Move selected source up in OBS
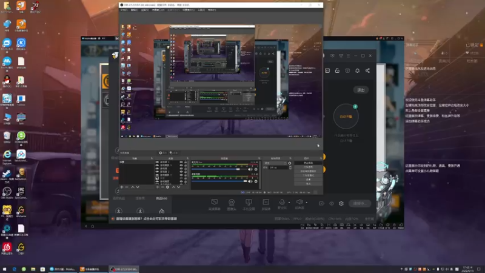Screen dimensions: 485x273 [x=173, y=187]
